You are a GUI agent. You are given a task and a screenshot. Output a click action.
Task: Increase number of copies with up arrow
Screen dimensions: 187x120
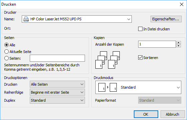pyautogui.click(x=179, y=43)
